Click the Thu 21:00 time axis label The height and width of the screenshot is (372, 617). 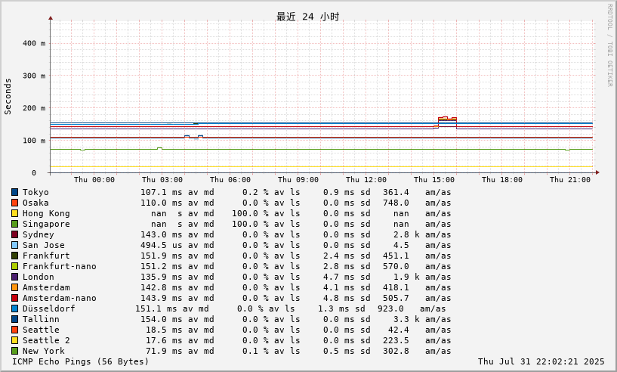pos(570,180)
